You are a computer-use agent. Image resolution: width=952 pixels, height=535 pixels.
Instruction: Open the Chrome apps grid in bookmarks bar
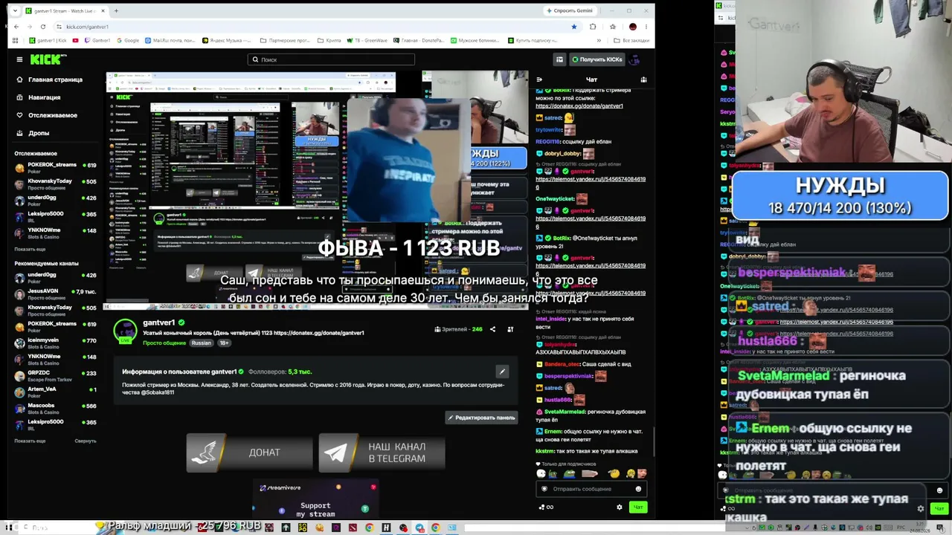tap(16, 40)
